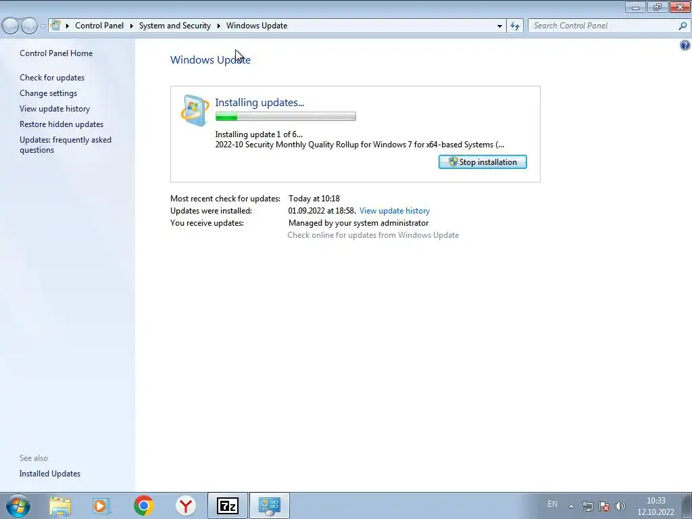Click the Action Center flag icon

pyautogui.click(x=604, y=506)
